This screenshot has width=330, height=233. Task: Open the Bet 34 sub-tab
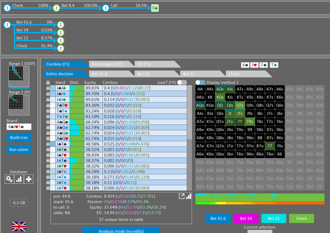click(157, 74)
